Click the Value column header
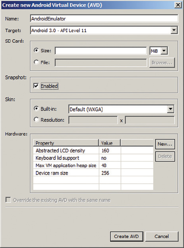184x248 pixels. 110,143
